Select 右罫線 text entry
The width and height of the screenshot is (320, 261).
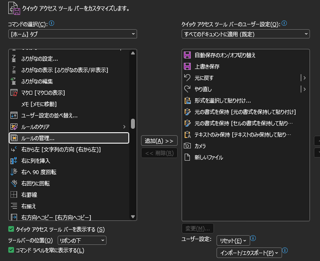click(29, 195)
